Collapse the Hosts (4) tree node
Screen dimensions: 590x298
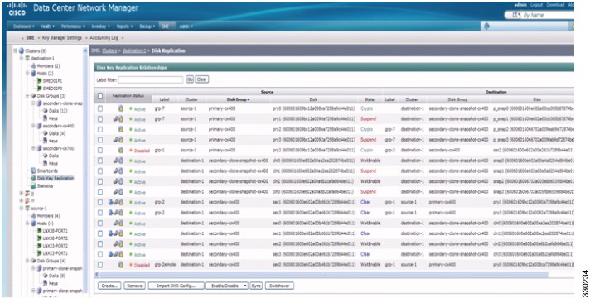27,223
